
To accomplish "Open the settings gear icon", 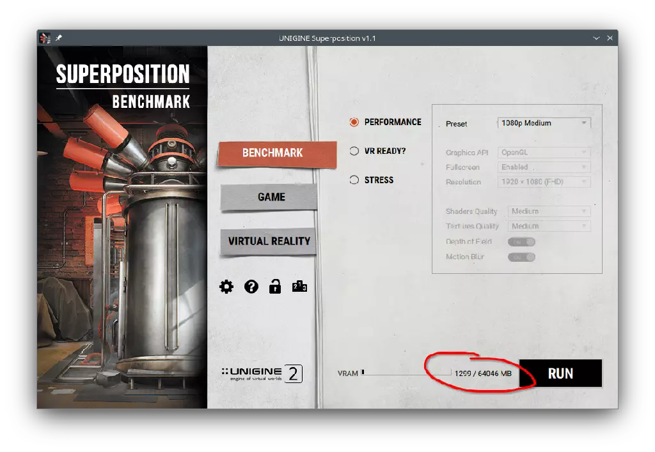I will (x=226, y=287).
